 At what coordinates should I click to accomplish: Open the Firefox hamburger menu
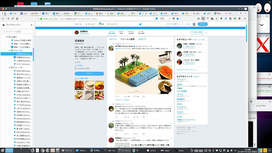[245, 19]
